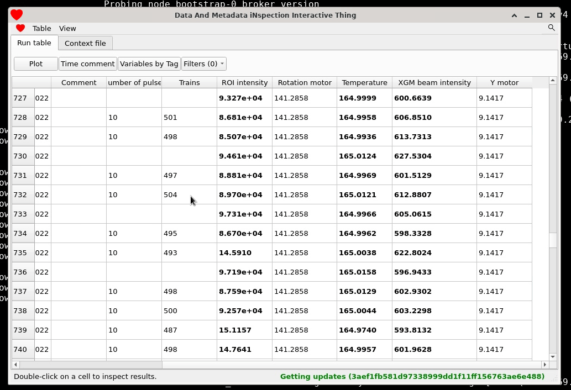Select Trains cell with value 504
The height and width of the screenshot is (390, 571).
click(190, 194)
